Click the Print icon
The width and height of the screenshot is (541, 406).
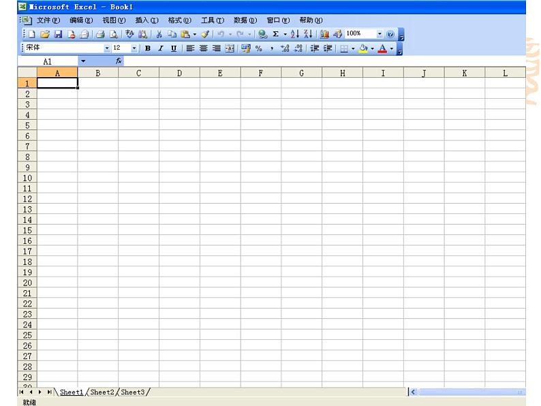coord(100,34)
